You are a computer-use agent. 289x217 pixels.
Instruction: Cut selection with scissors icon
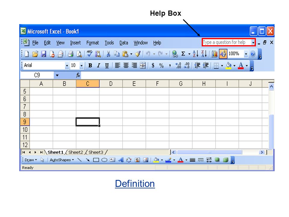[108, 54]
